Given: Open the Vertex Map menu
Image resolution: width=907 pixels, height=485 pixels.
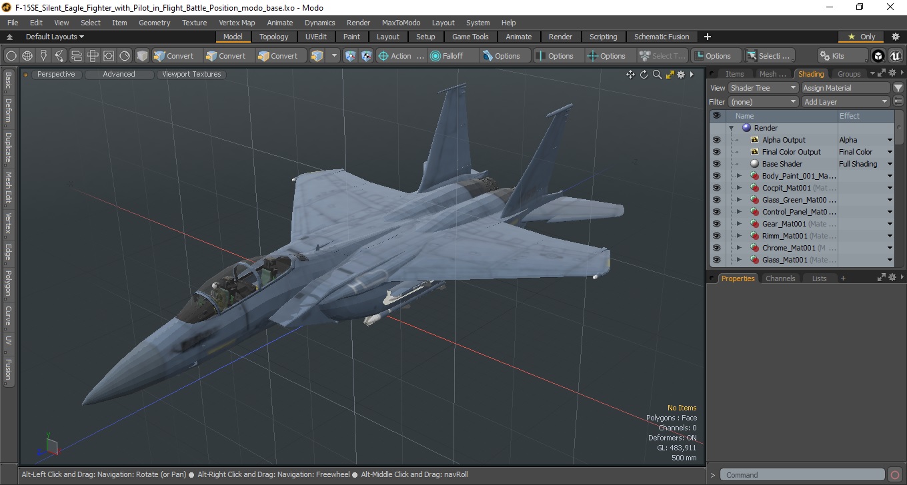Looking at the screenshot, I should pyautogui.click(x=237, y=23).
